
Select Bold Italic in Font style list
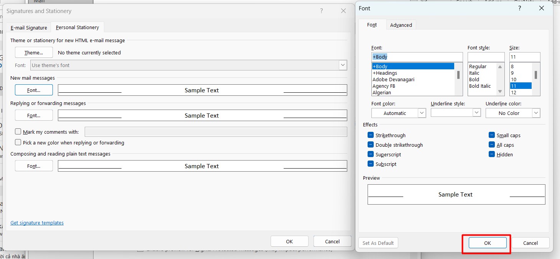pos(480,86)
